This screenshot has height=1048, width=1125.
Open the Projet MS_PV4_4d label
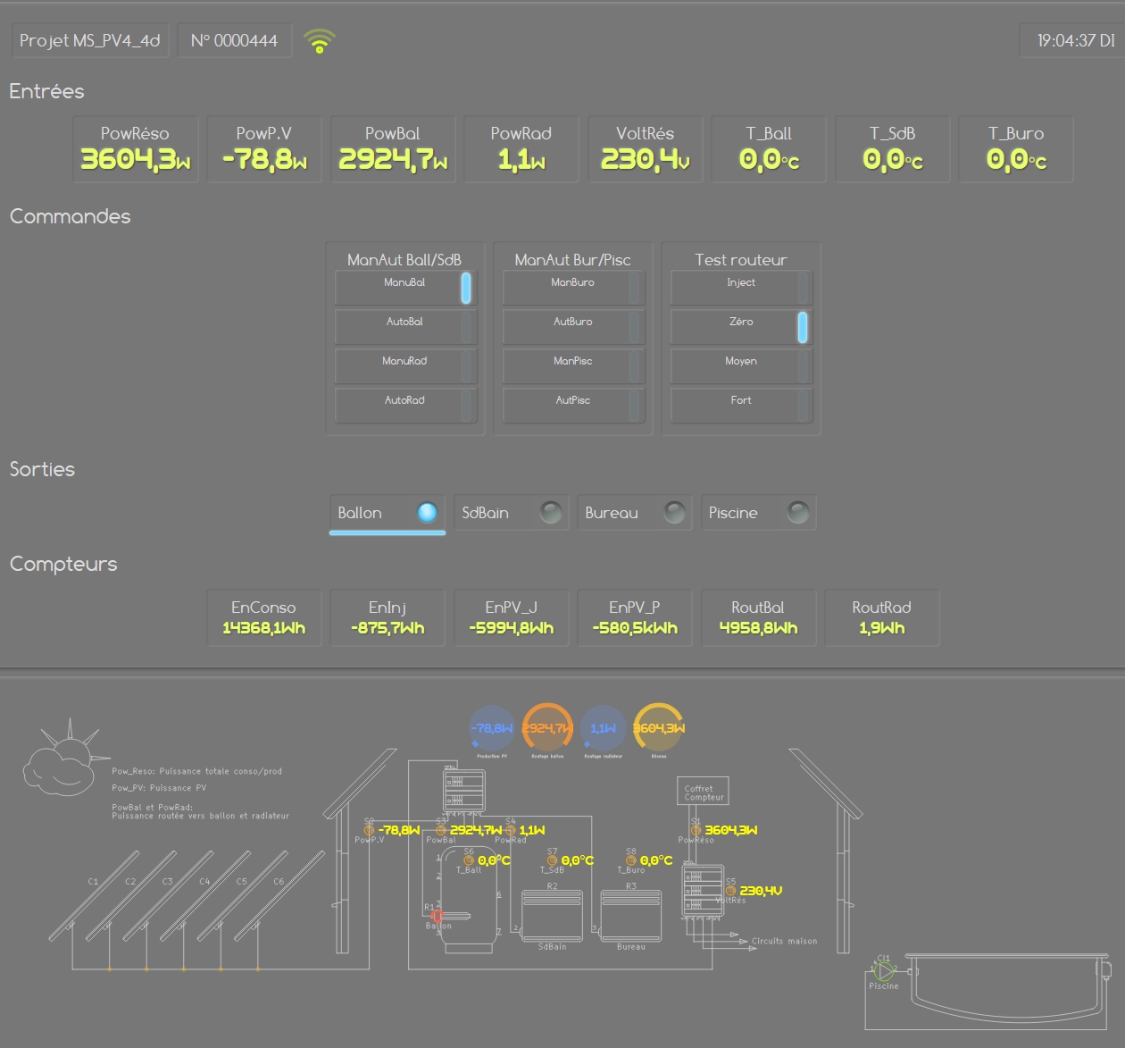[90, 41]
